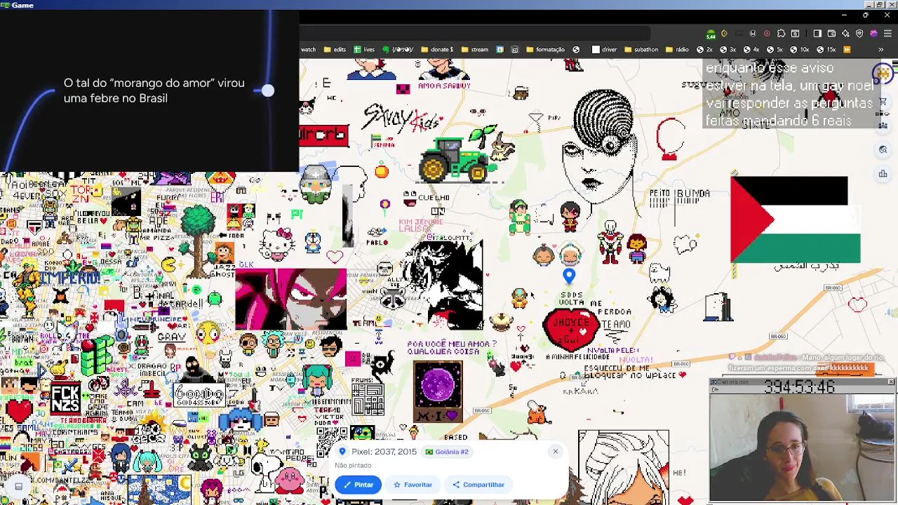Open the kaomoji face bookmark
This screenshot has width=898, height=505.
tap(398, 50)
